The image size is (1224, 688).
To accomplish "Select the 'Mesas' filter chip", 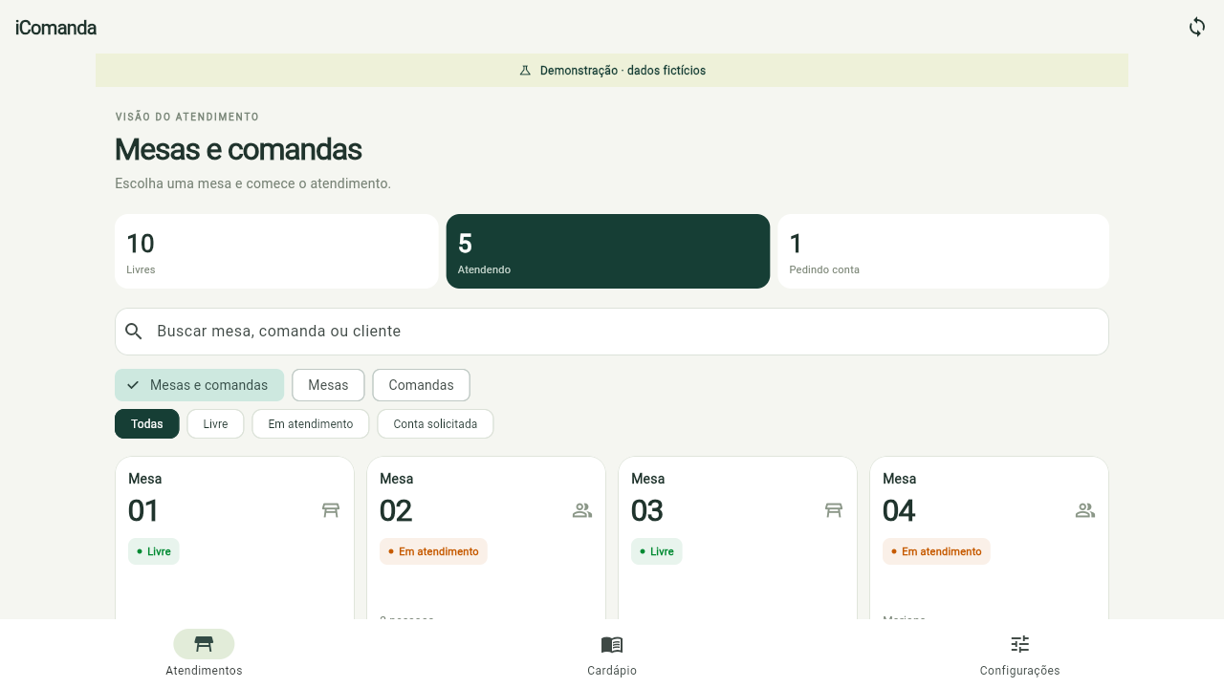I will (x=328, y=385).
